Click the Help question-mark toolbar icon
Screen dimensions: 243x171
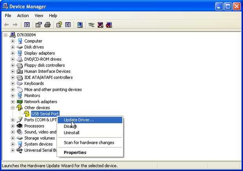59,25
